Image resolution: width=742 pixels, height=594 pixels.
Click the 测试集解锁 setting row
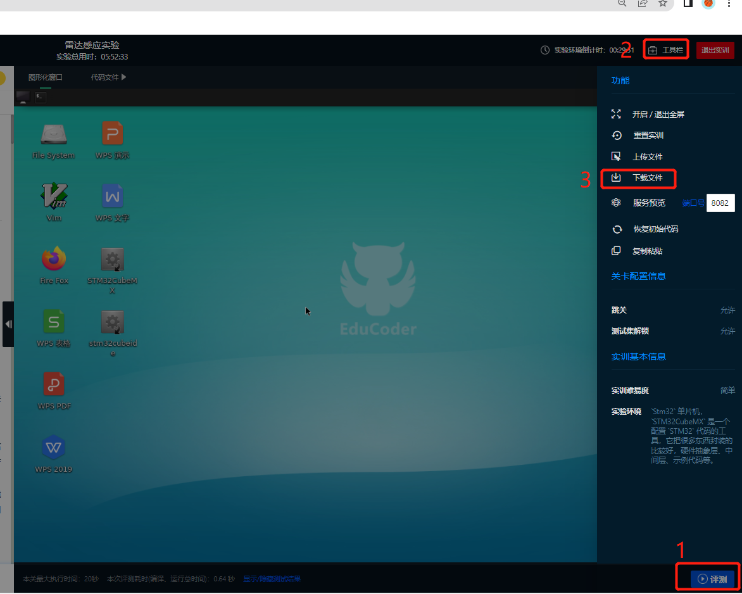click(x=673, y=331)
